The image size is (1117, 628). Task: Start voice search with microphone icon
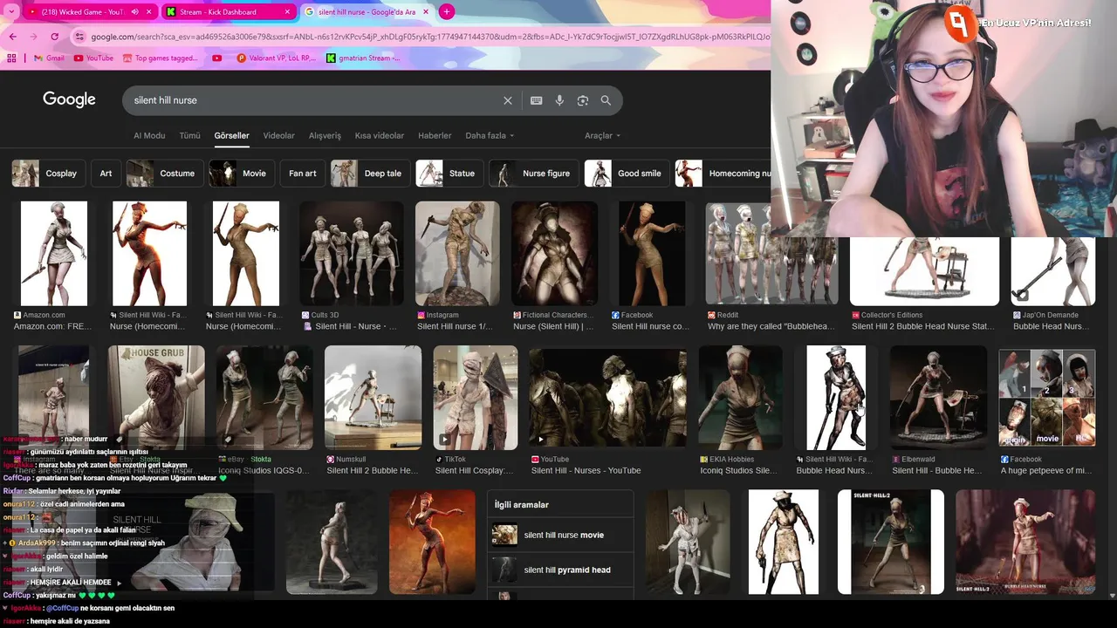click(559, 100)
